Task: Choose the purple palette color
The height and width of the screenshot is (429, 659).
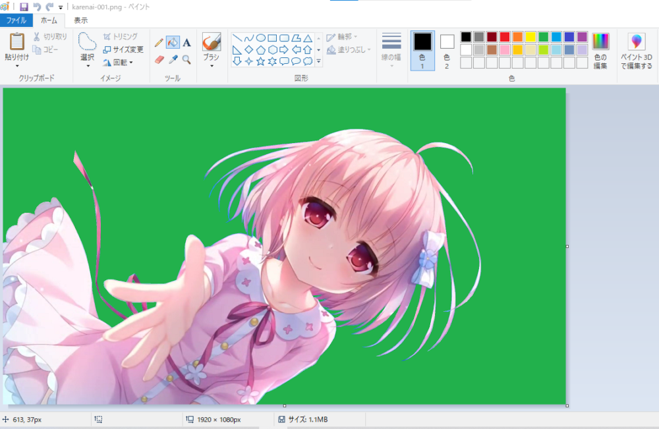Action: point(582,37)
